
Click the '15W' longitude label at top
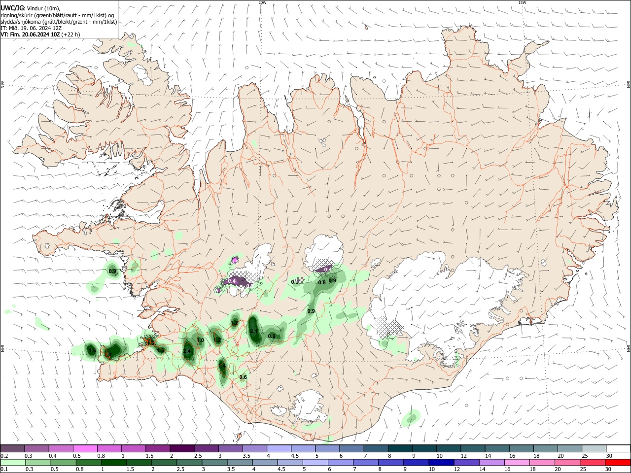click(522, 2)
